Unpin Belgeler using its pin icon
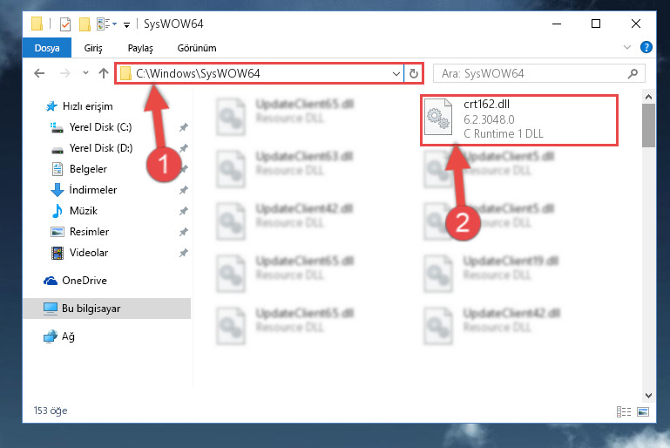670x448 pixels. [x=184, y=169]
